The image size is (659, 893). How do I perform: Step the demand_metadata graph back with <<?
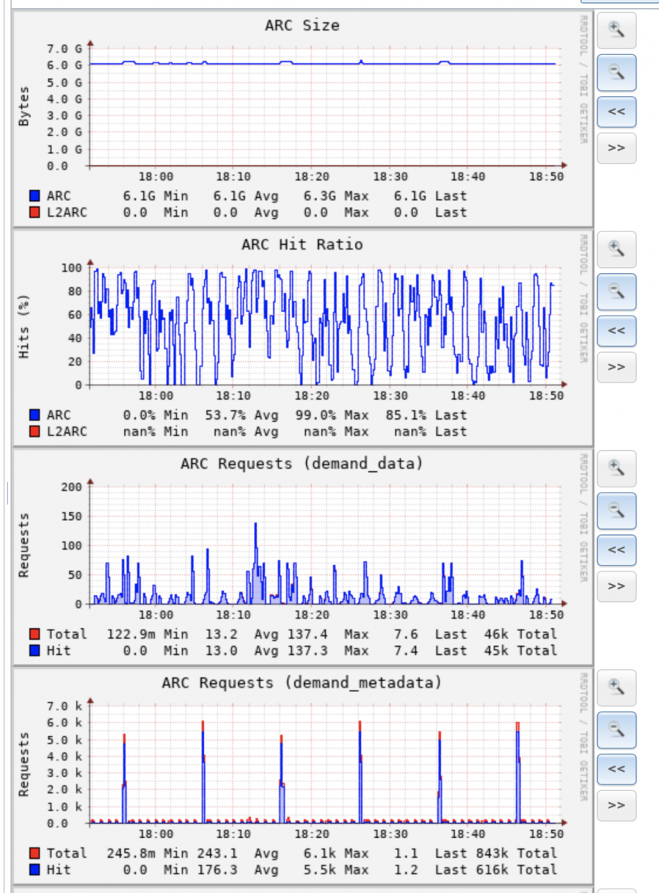(616, 769)
